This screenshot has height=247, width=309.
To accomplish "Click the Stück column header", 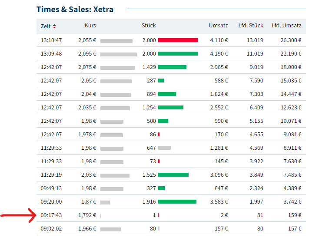I will click(149, 26).
